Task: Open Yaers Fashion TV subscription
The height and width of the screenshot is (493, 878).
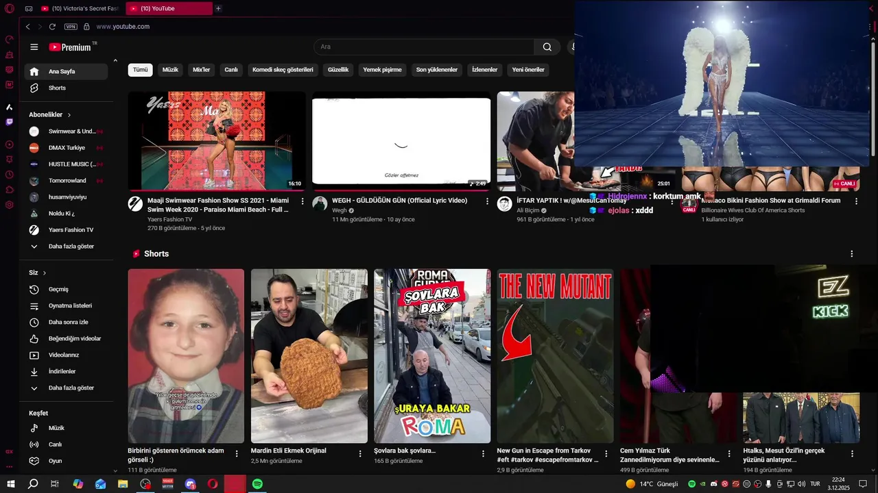Action: click(x=66, y=230)
